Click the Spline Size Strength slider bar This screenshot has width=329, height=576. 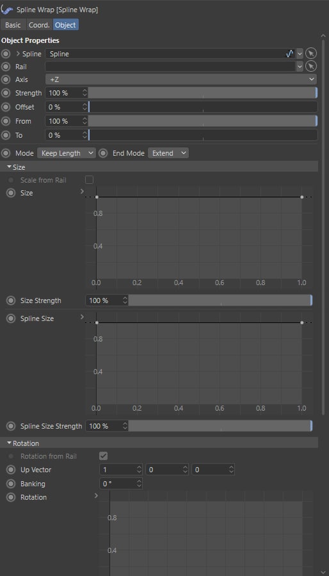220,426
